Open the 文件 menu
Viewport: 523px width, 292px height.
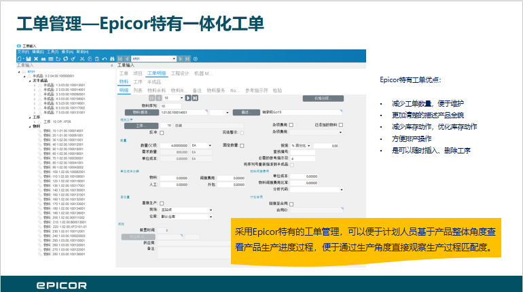(23, 52)
